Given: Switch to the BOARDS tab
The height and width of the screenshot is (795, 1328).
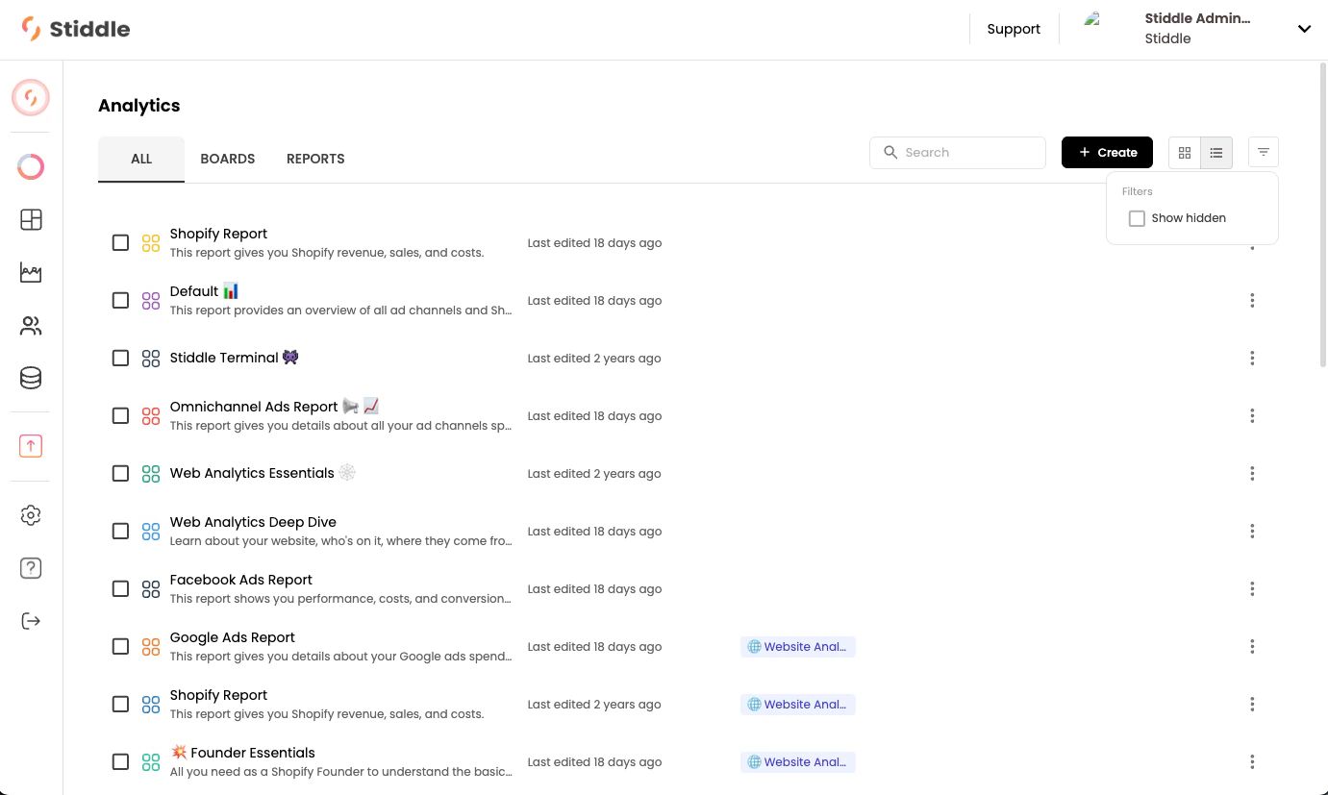Looking at the screenshot, I should pos(227,159).
